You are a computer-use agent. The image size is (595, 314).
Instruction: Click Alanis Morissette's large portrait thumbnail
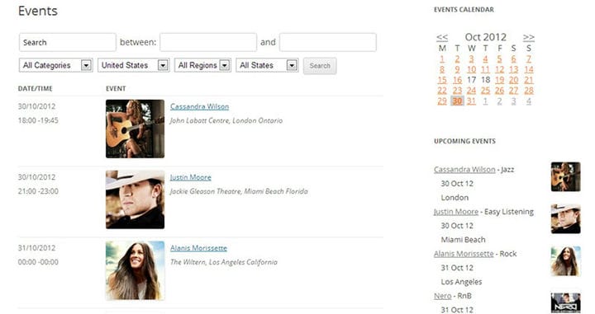coord(135,270)
